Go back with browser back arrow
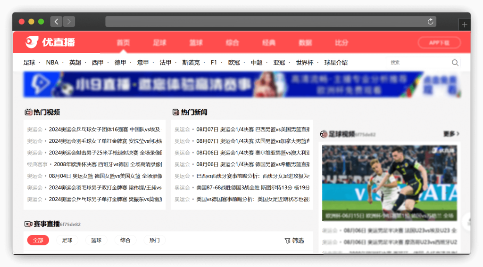 coord(57,22)
